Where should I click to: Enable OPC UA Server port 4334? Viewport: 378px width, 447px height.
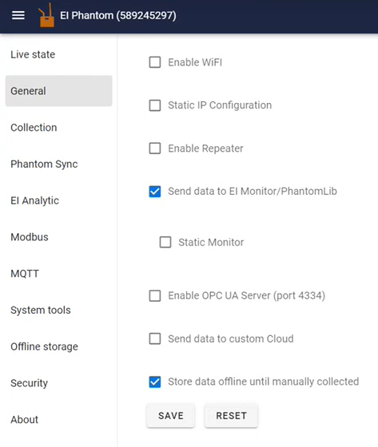tap(155, 295)
